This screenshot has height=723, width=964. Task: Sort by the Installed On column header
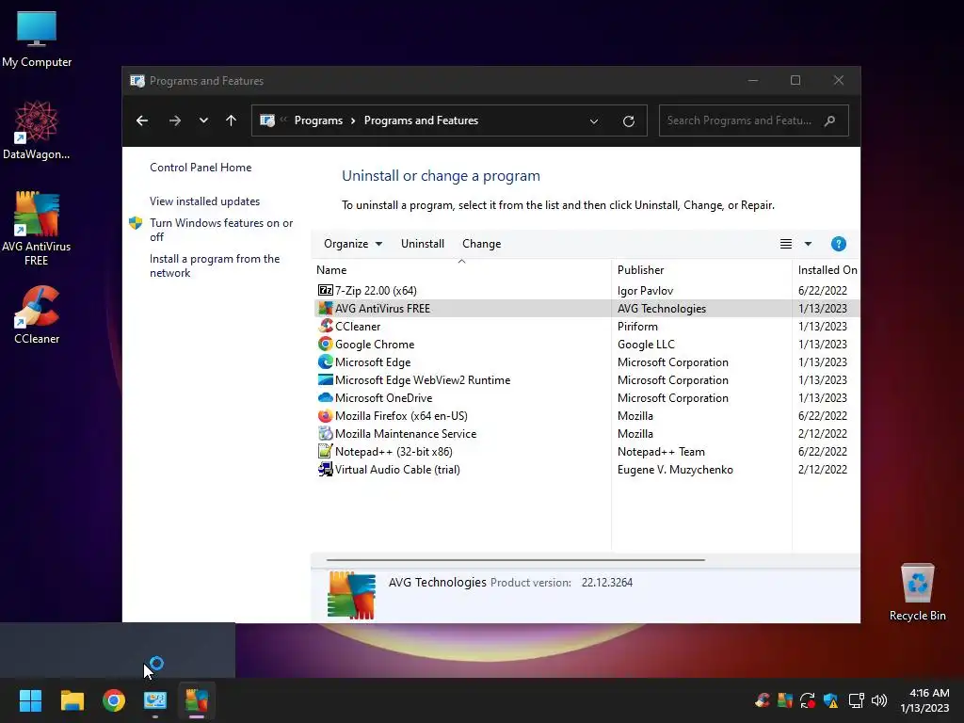827,270
